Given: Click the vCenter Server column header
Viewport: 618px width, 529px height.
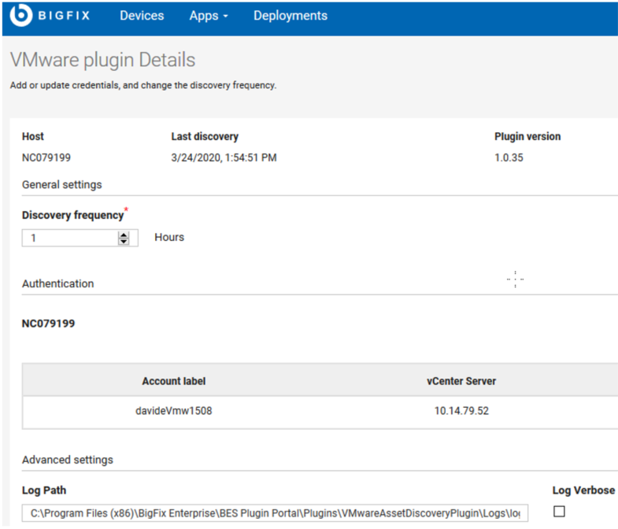Looking at the screenshot, I should click(461, 381).
